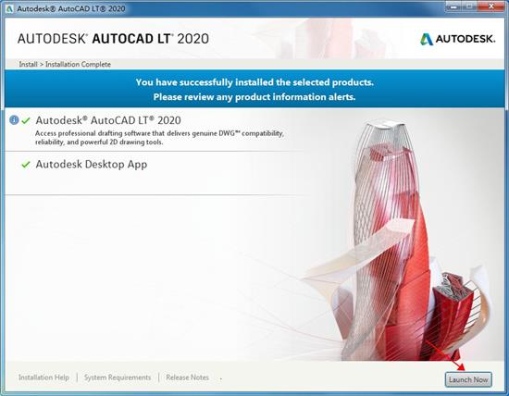Open the System Requirements link
509x396 pixels.
(x=118, y=377)
